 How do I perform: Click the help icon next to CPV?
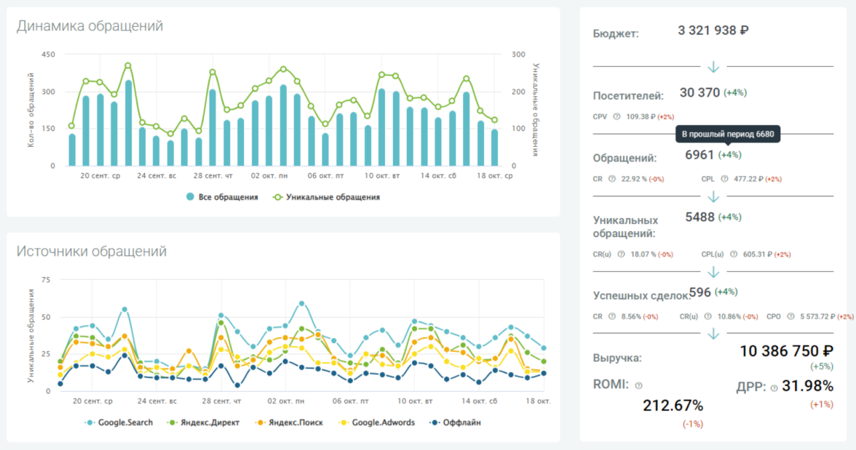[x=617, y=116]
